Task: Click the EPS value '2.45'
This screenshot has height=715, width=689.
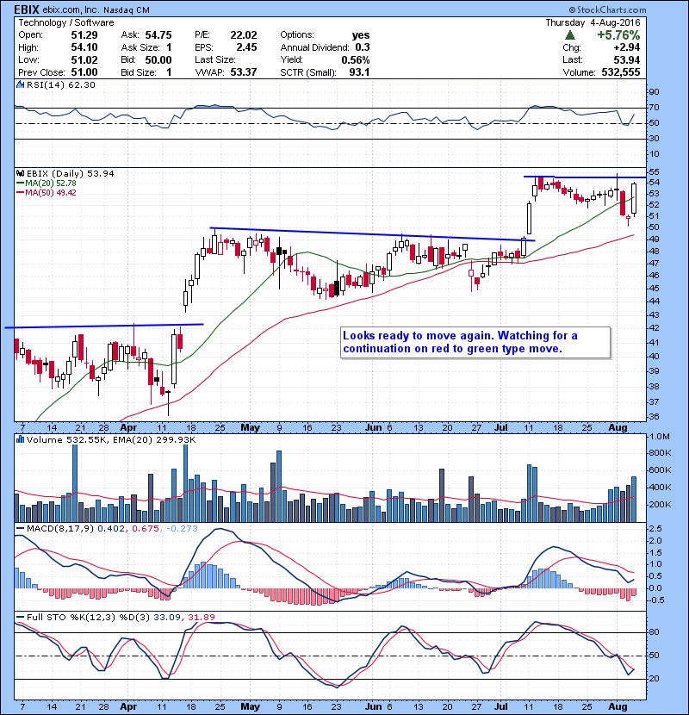Action: pyautogui.click(x=246, y=47)
